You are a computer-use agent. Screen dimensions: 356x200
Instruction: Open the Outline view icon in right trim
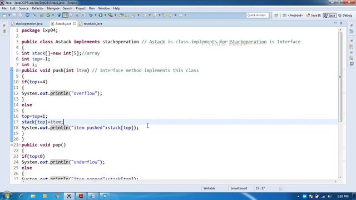click(351, 31)
